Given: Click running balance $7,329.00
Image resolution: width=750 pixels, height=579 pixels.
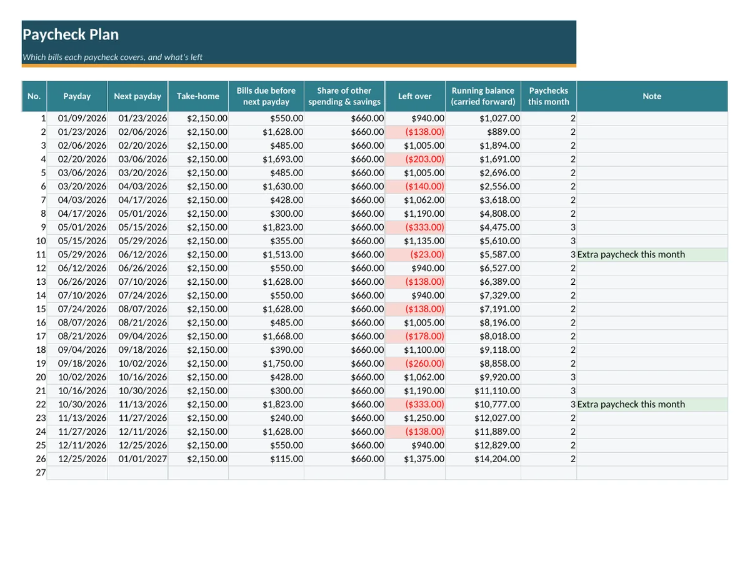Looking at the screenshot, I should pos(483,295).
